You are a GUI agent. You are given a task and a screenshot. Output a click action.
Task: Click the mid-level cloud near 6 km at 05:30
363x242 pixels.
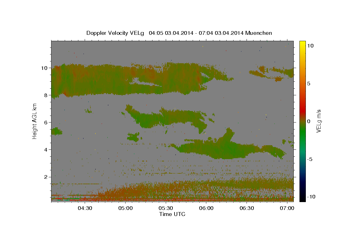[166, 117]
